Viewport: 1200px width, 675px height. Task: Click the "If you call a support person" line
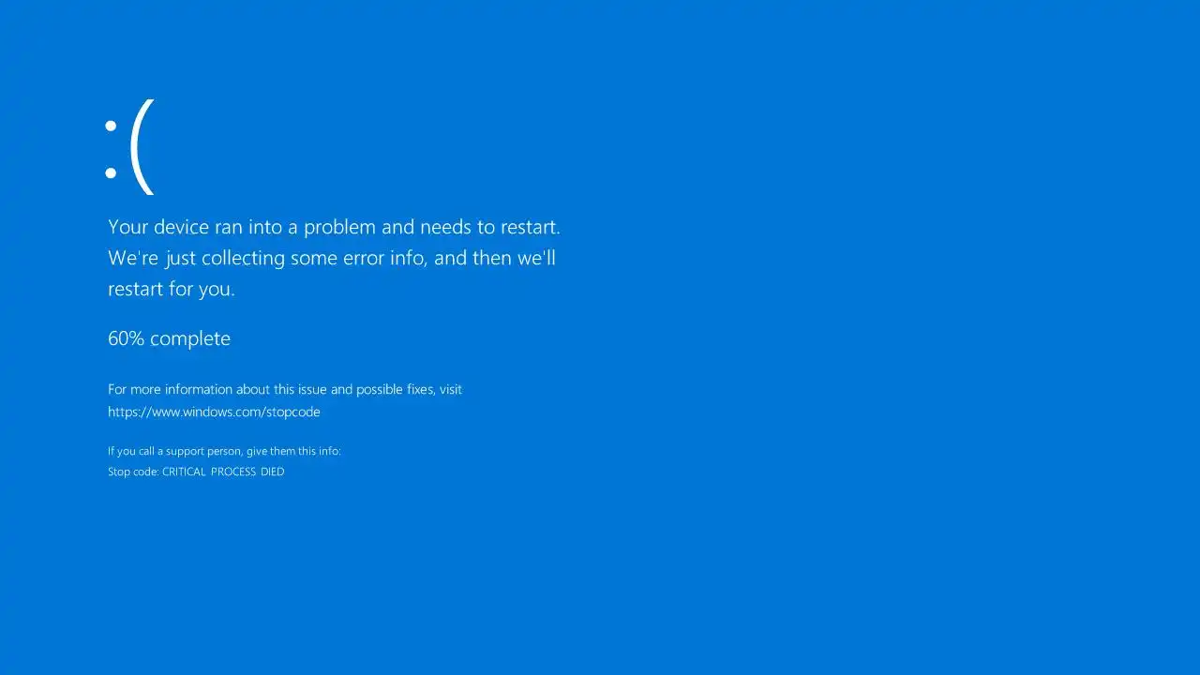coord(224,451)
